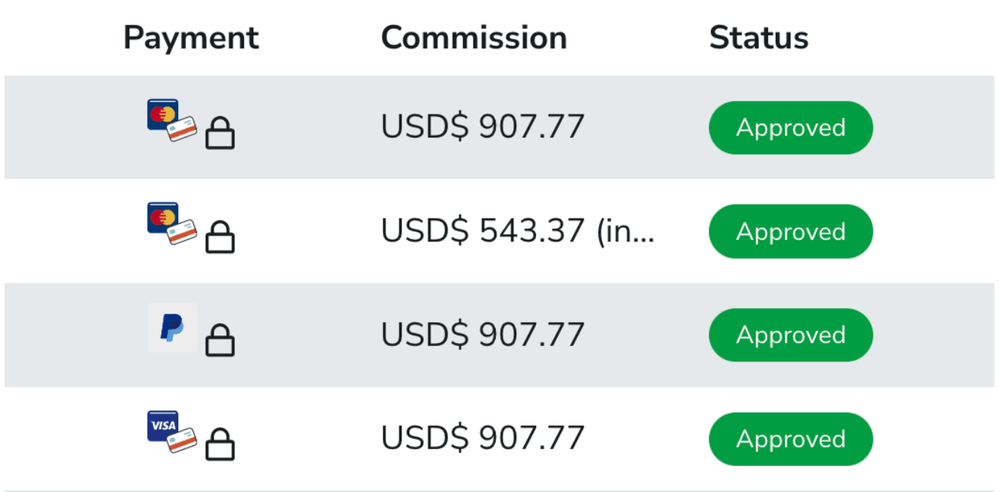The height and width of the screenshot is (492, 999).
Task: Click the Approved badge in second row
Action: pyautogui.click(x=790, y=231)
